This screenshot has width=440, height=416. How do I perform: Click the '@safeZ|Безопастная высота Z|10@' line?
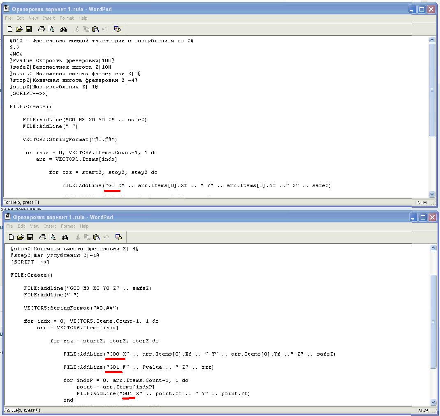point(60,67)
